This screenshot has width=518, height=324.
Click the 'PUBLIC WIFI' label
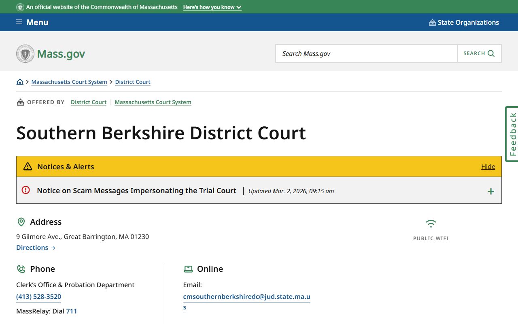coord(431,239)
